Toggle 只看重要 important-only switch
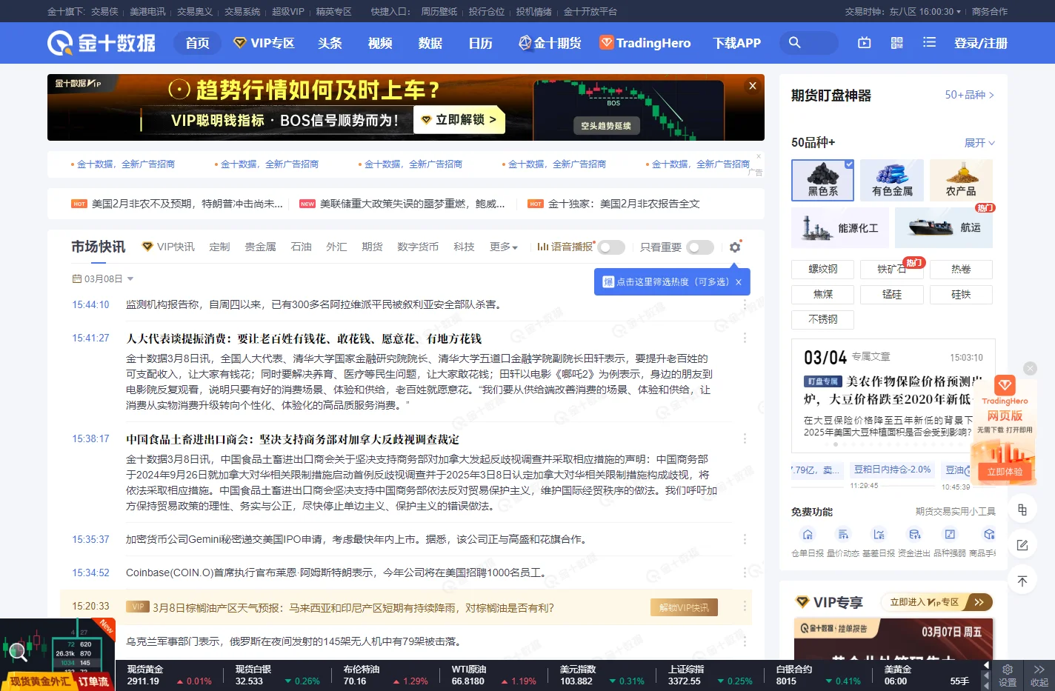This screenshot has width=1055, height=691. (700, 247)
